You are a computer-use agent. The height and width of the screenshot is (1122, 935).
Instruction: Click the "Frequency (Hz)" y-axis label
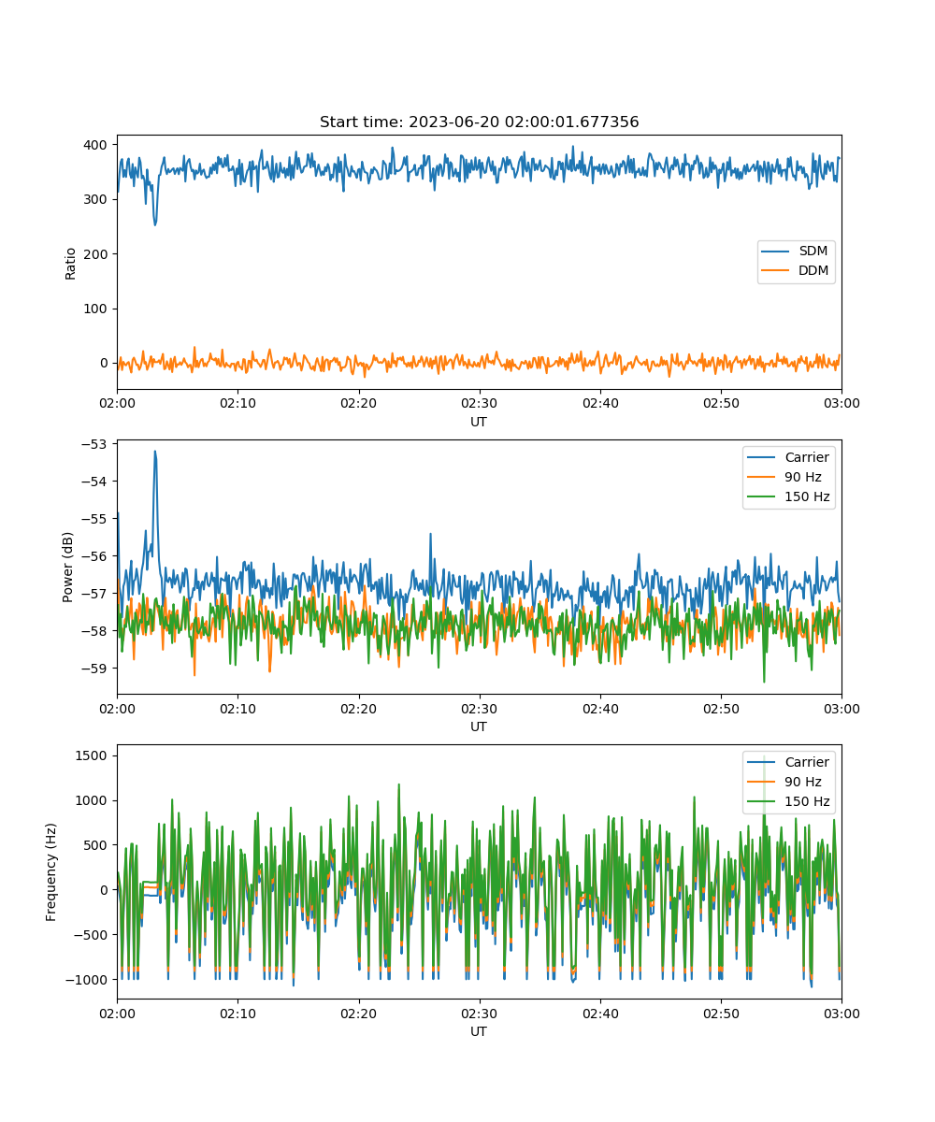click(x=51, y=871)
